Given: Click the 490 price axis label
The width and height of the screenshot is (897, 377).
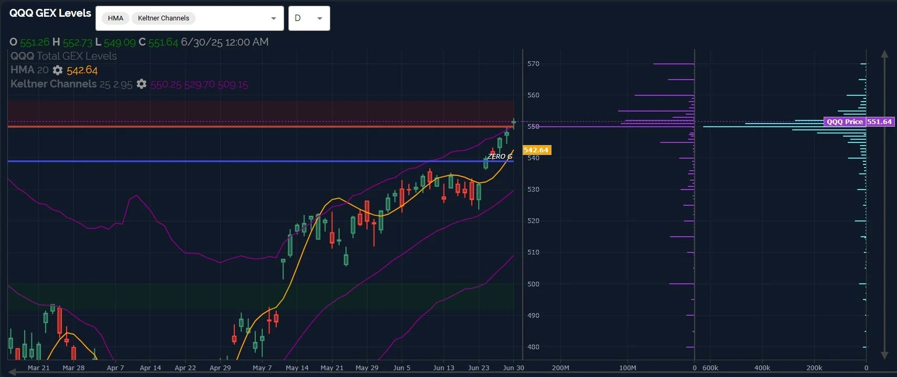Looking at the screenshot, I should (533, 316).
